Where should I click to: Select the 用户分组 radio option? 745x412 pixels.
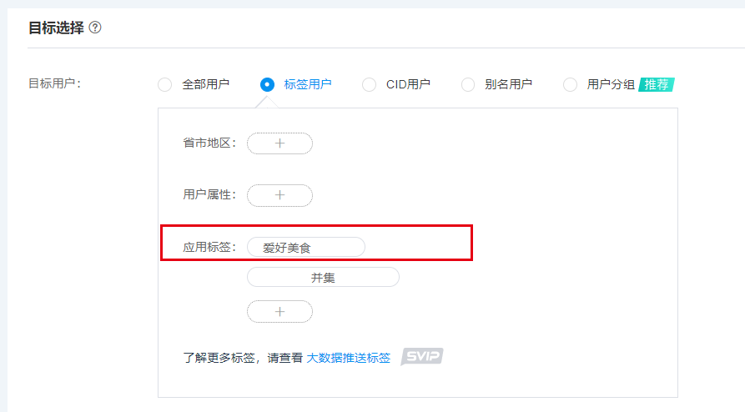(x=570, y=84)
